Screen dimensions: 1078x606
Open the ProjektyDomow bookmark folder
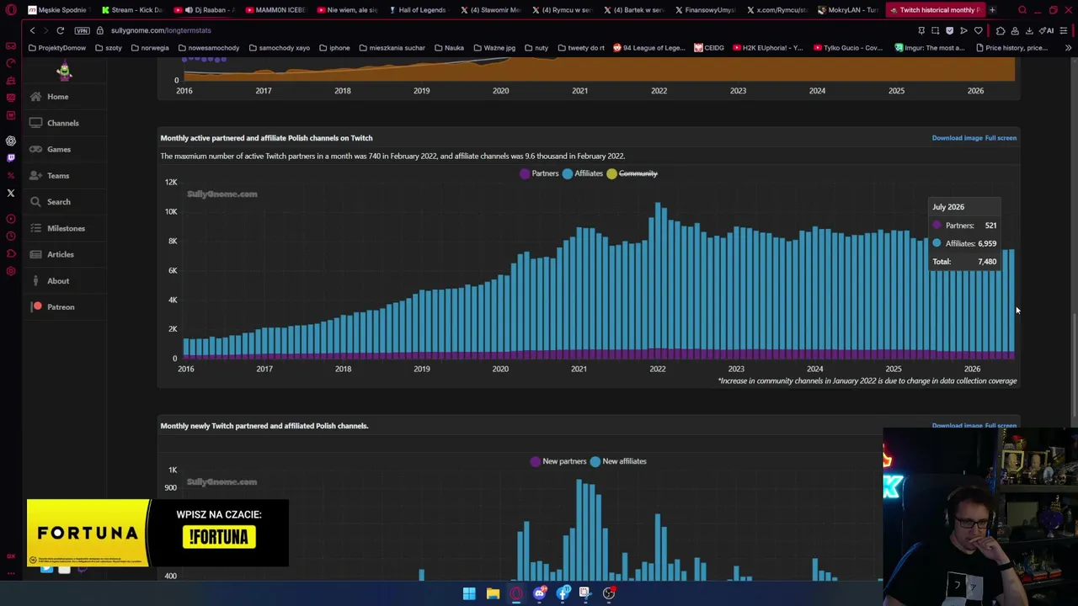(x=57, y=48)
